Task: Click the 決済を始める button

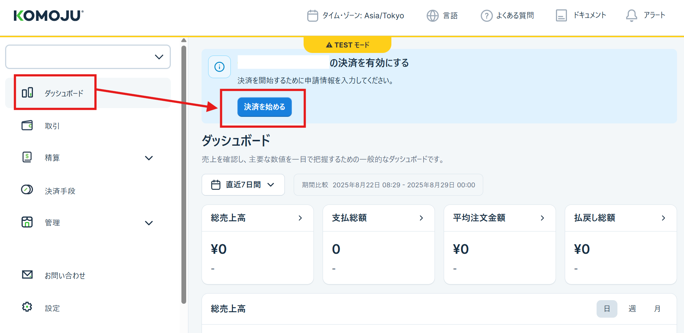Action: (264, 107)
